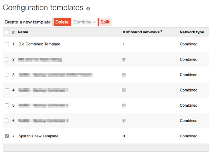Open the Old Combined Template link
209x154 pixels.
[39, 44]
